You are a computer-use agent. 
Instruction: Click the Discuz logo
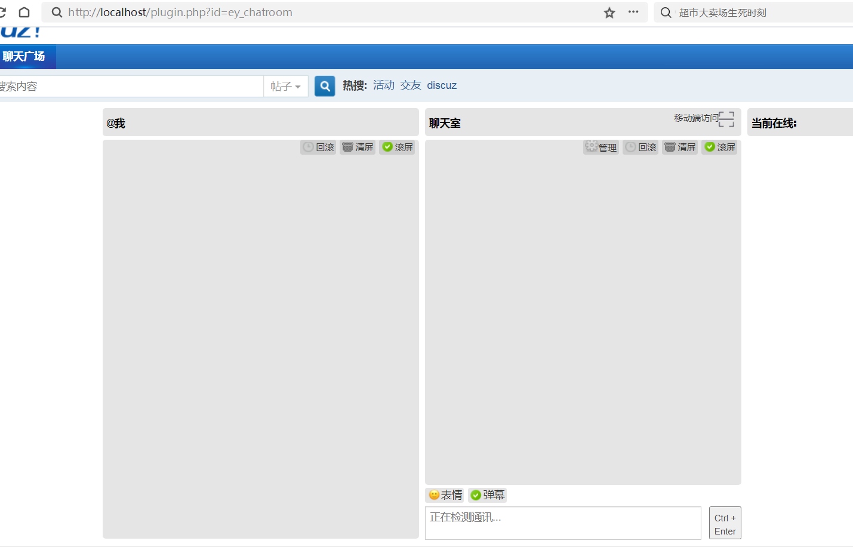point(20,32)
